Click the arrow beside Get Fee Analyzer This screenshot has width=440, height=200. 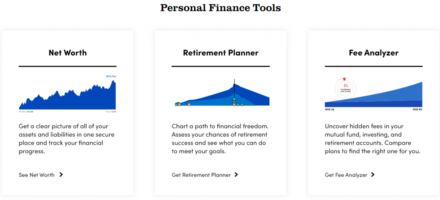[373, 175]
